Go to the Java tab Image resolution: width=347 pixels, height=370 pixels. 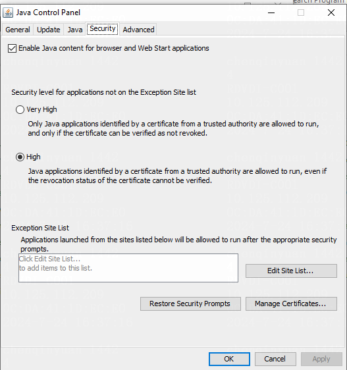click(x=75, y=30)
